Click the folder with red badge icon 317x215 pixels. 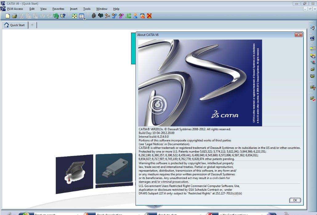tap(313, 98)
